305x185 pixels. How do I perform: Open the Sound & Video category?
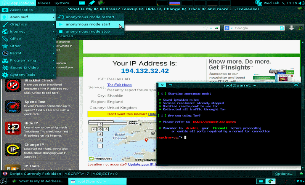pos(28,67)
